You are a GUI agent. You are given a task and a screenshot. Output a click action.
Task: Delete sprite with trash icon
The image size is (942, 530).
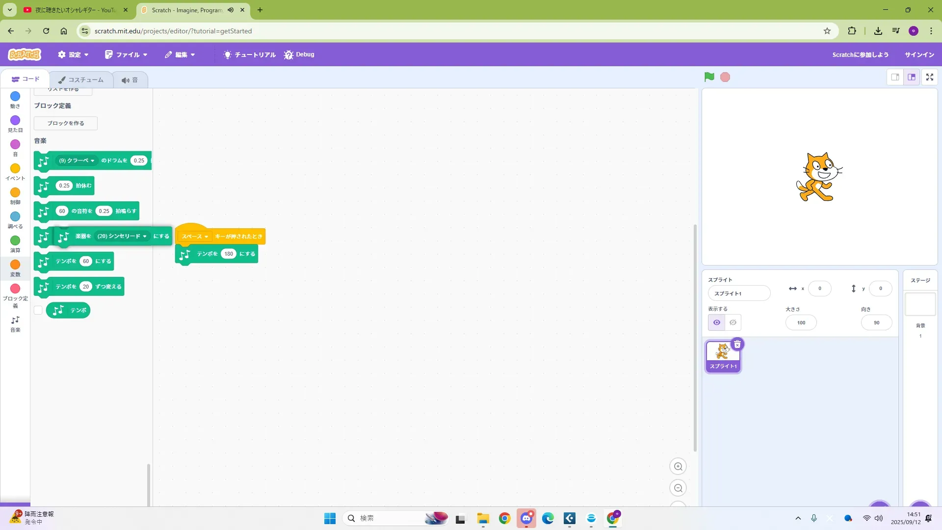click(737, 344)
